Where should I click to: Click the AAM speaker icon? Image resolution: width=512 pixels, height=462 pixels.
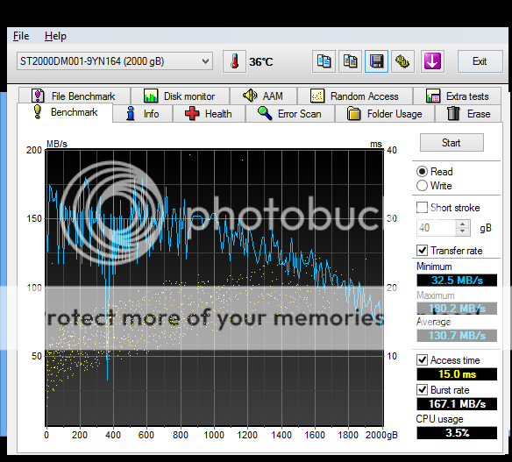point(250,96)
